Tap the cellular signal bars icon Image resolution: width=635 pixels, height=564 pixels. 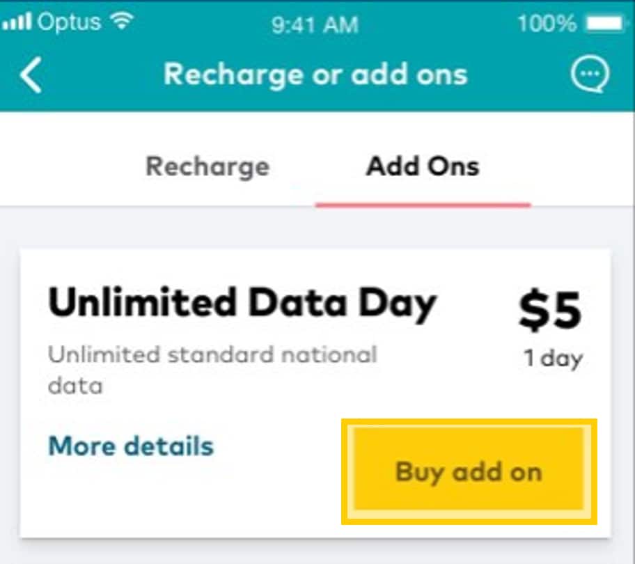(17, 23)
